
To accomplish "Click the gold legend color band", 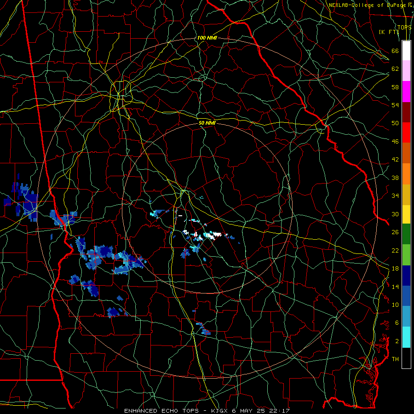I will (406, 195).
